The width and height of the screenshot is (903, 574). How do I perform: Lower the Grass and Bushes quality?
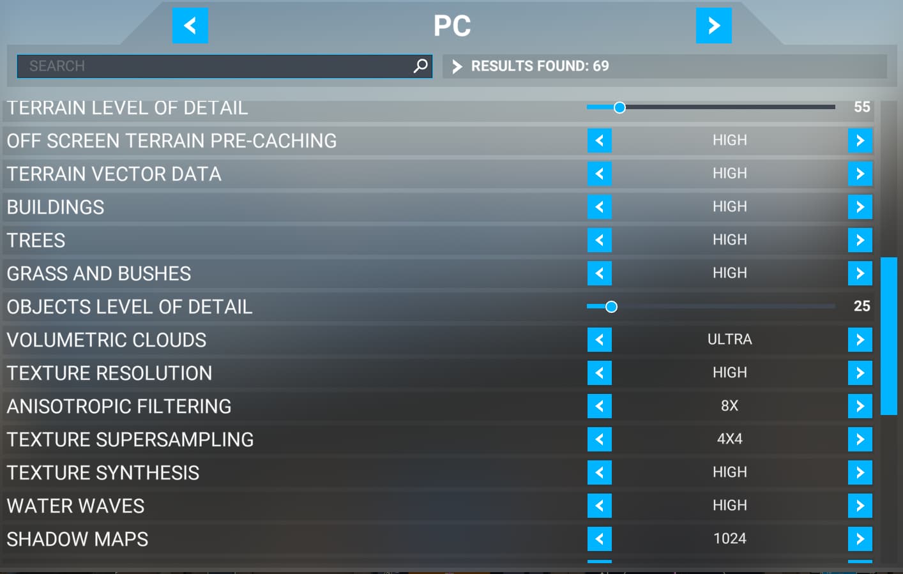(599, 273)
